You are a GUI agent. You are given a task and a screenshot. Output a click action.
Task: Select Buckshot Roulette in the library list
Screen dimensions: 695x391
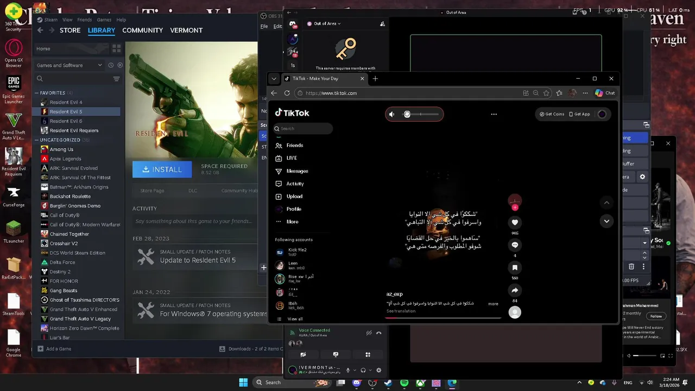70,196
